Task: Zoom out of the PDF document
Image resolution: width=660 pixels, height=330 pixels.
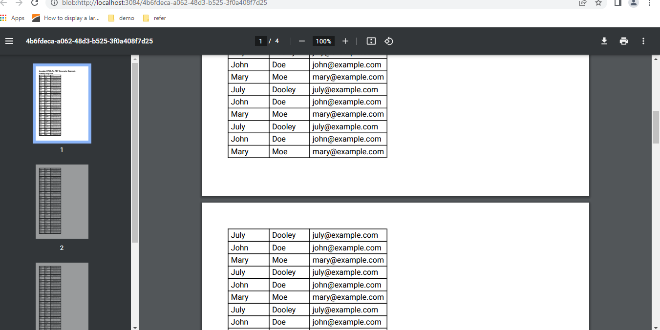Action: click(301, 41)
